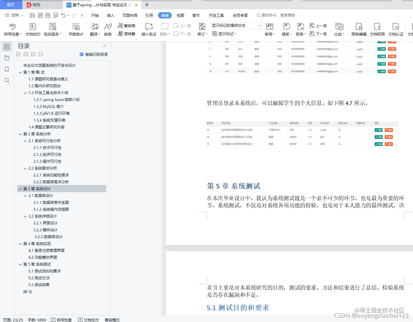Click 兼容模式 in status bar

click(112, 320)
